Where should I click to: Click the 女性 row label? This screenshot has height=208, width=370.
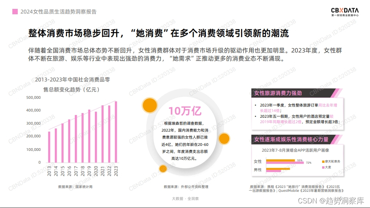258,161
